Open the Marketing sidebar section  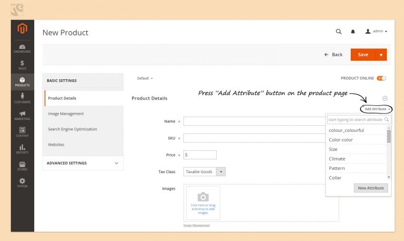coord(22,115)
